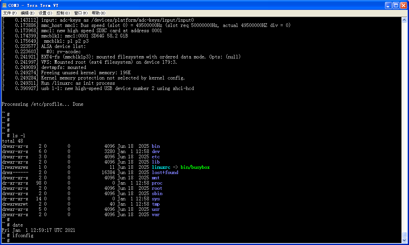
Task: Click the '#0: rv-acodec' log line
Action: pos(41,52)
